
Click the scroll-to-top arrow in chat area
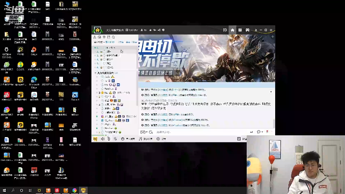[x=271, y=92]
